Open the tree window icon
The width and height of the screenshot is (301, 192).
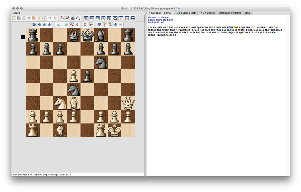click(x=121, y=18)
